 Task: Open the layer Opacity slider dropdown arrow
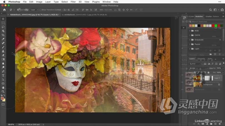(x=223, y=68)
